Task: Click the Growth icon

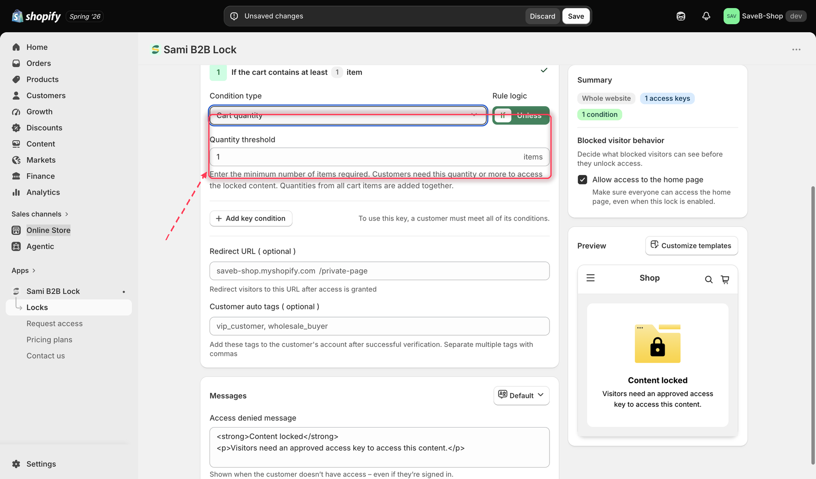Action: [x=16, y=112]
